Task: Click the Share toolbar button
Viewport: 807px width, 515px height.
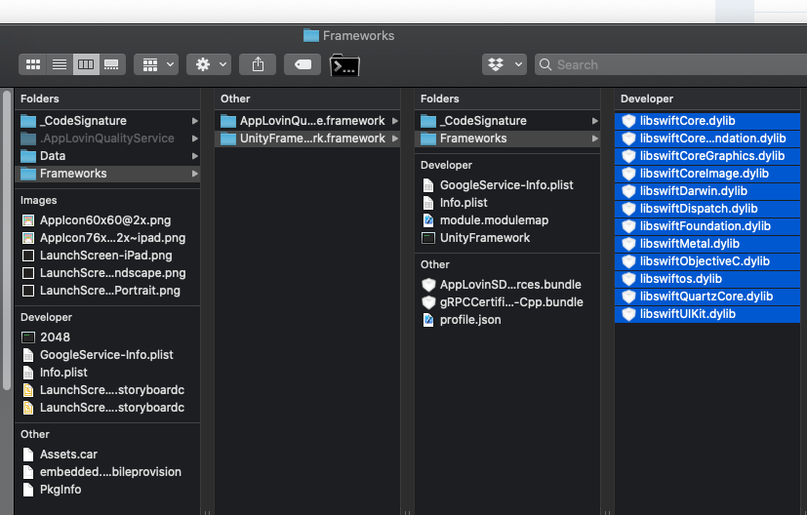Action: coord(258,64)
